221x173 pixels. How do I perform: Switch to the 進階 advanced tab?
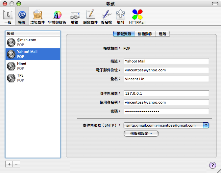point(162,34)
